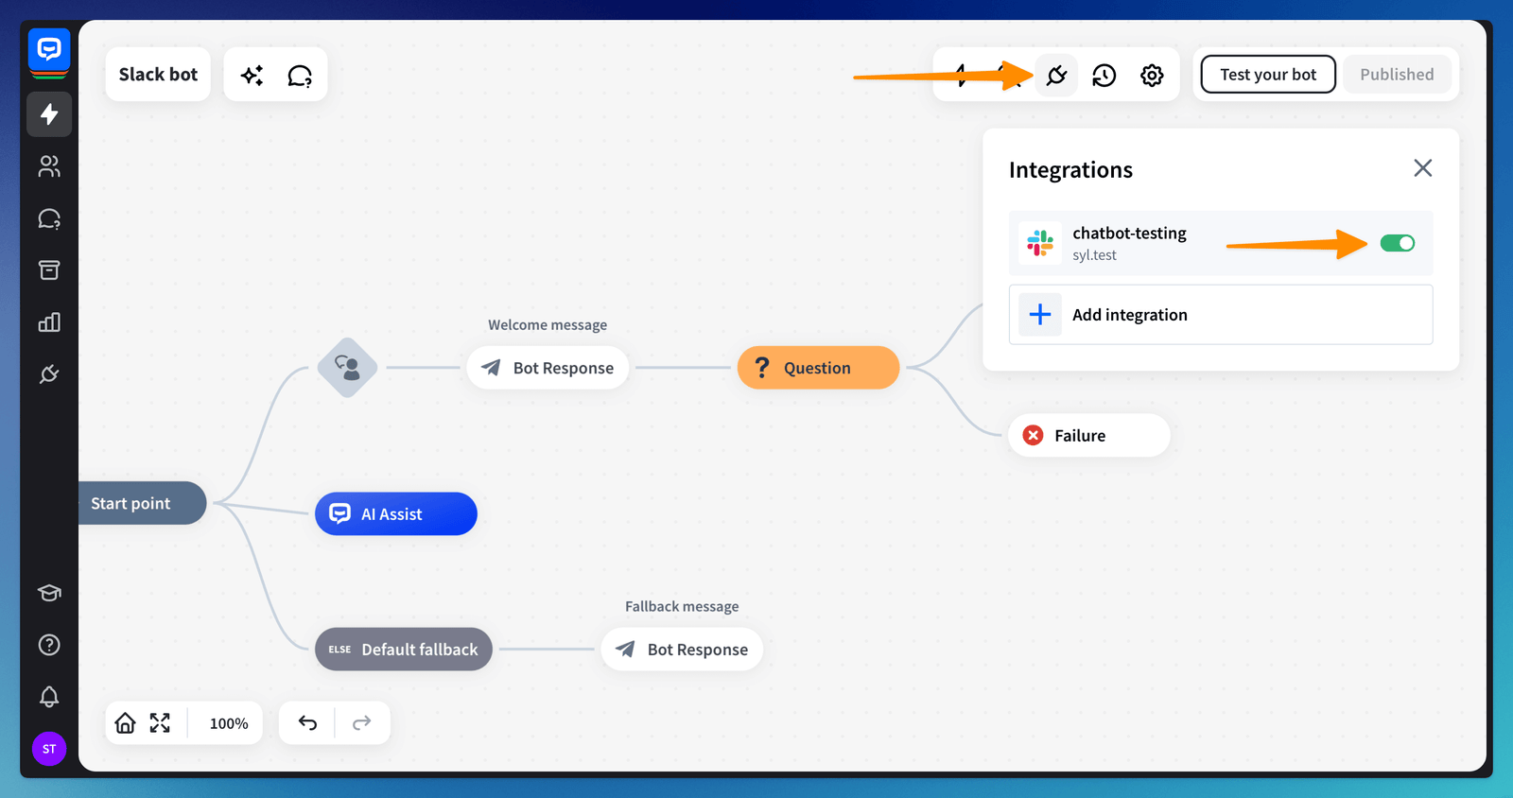This screenshot has height=798, width=1513.
Task: Click the undo arrow button
Action: (307, 723)
